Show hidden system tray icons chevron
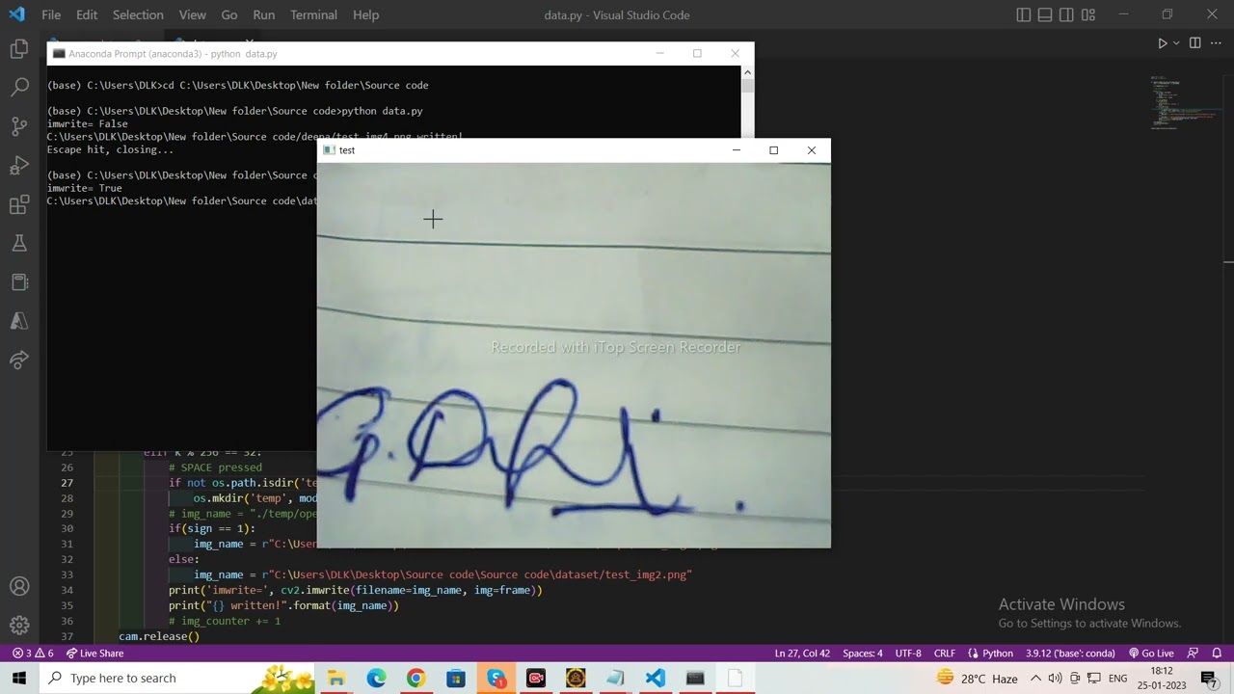Image resolution: width=1234 pixels, height=694 pixels. coord(1035,679)
